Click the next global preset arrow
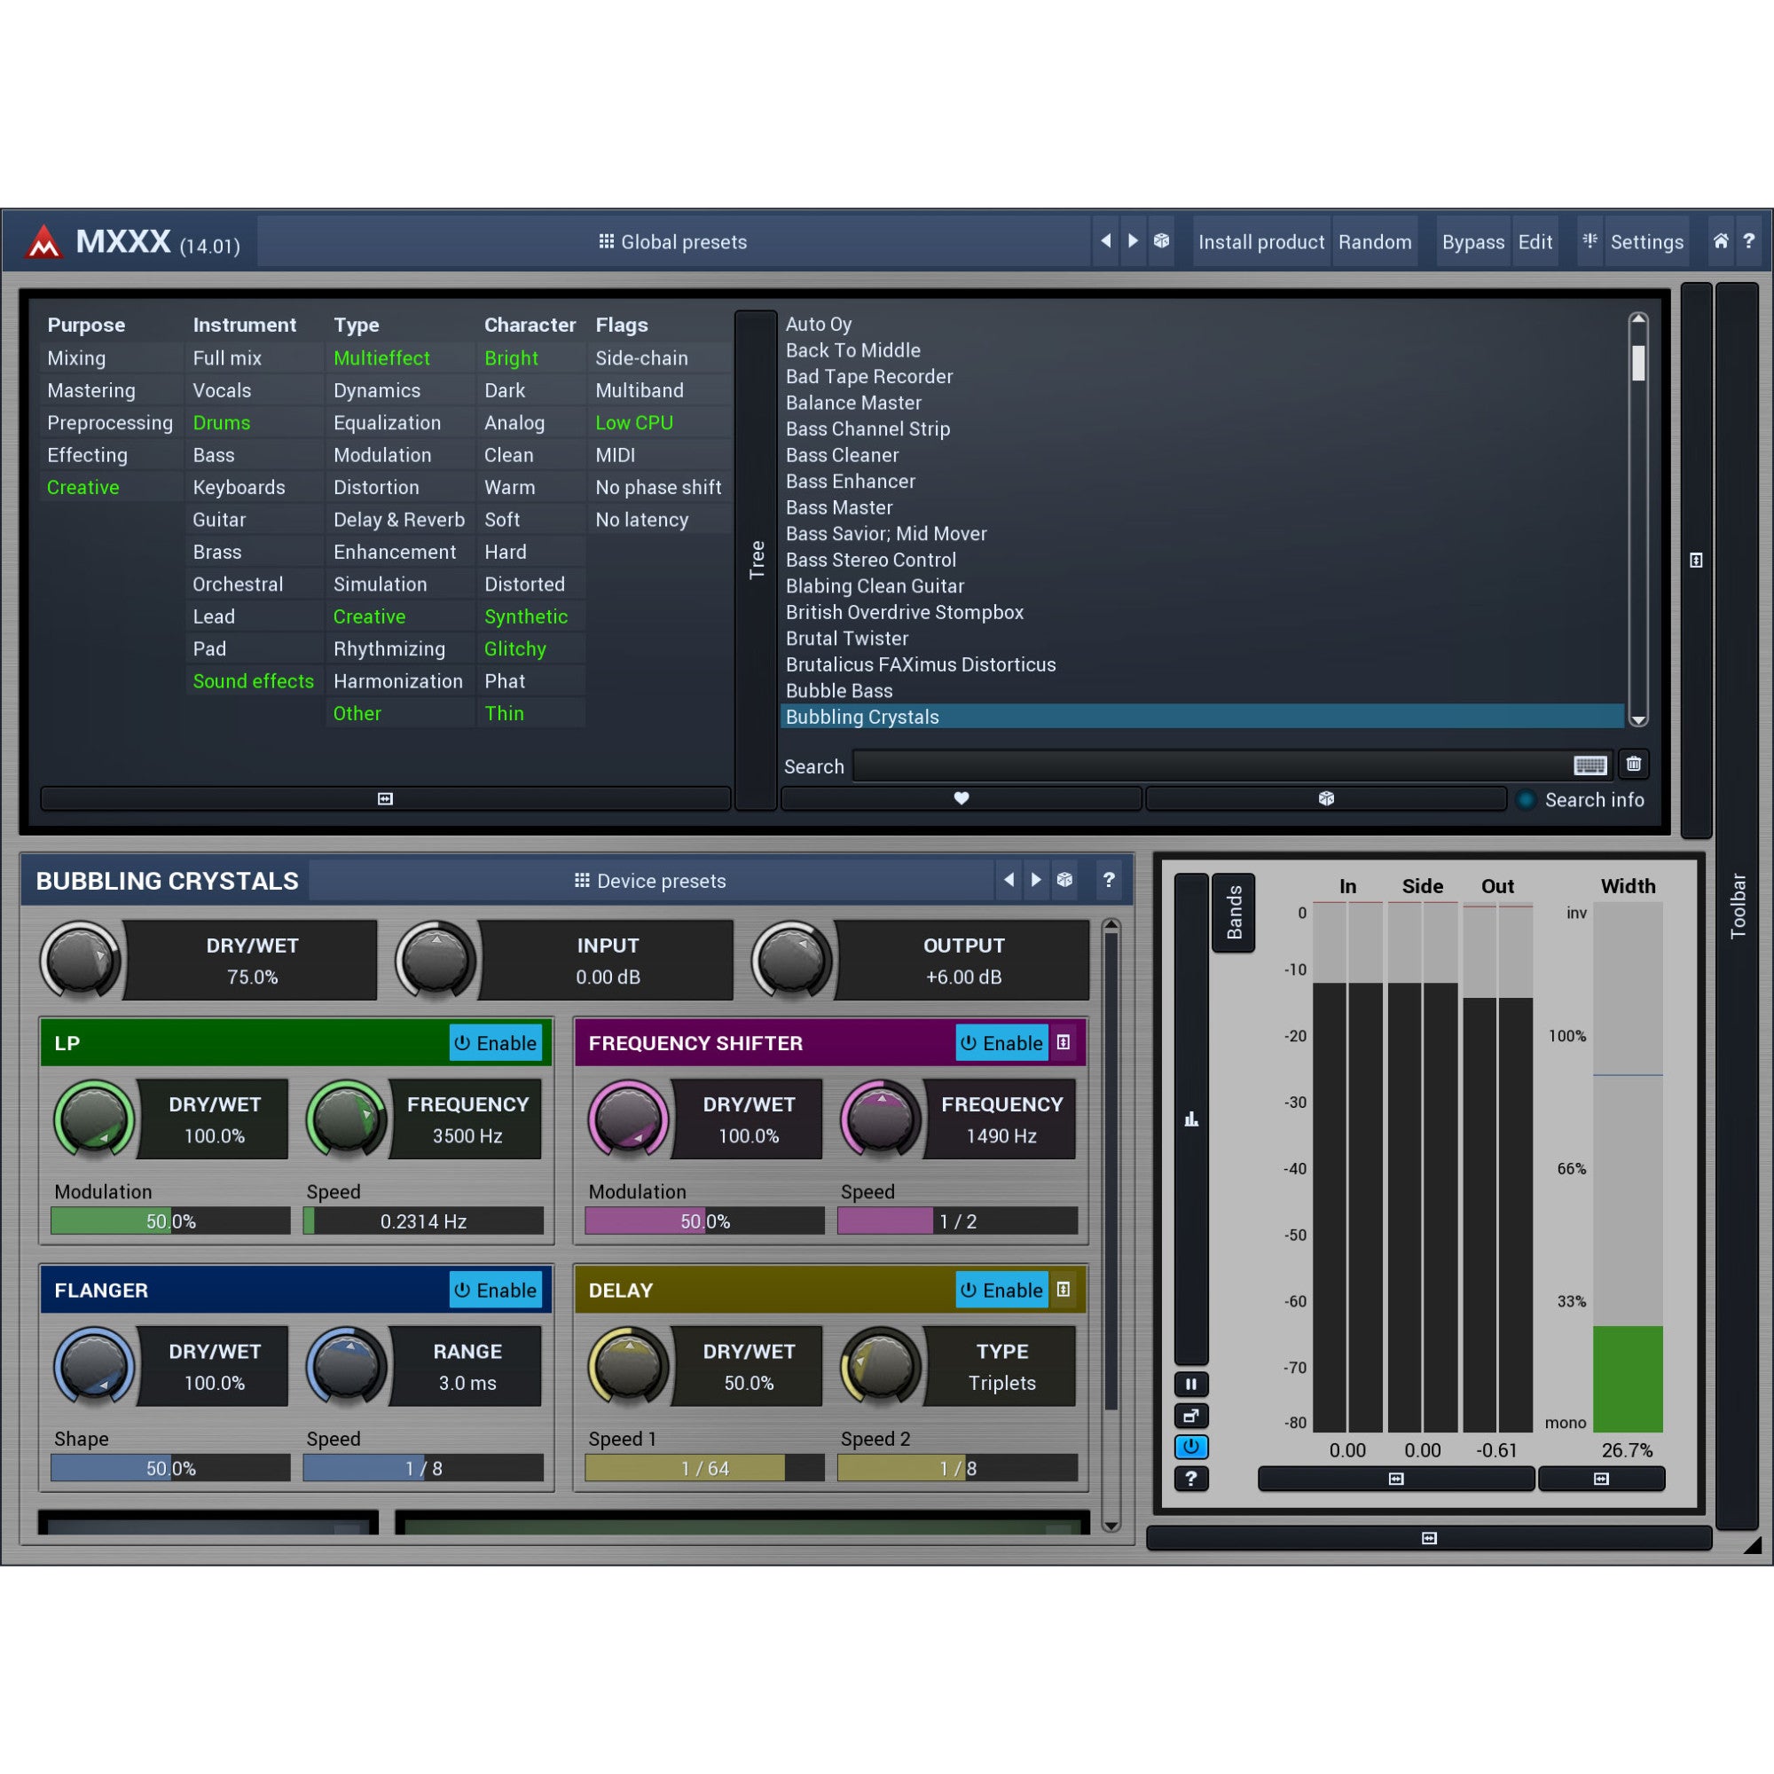The width and height of the screenshot is (1774, 1774). (1133, 241)
